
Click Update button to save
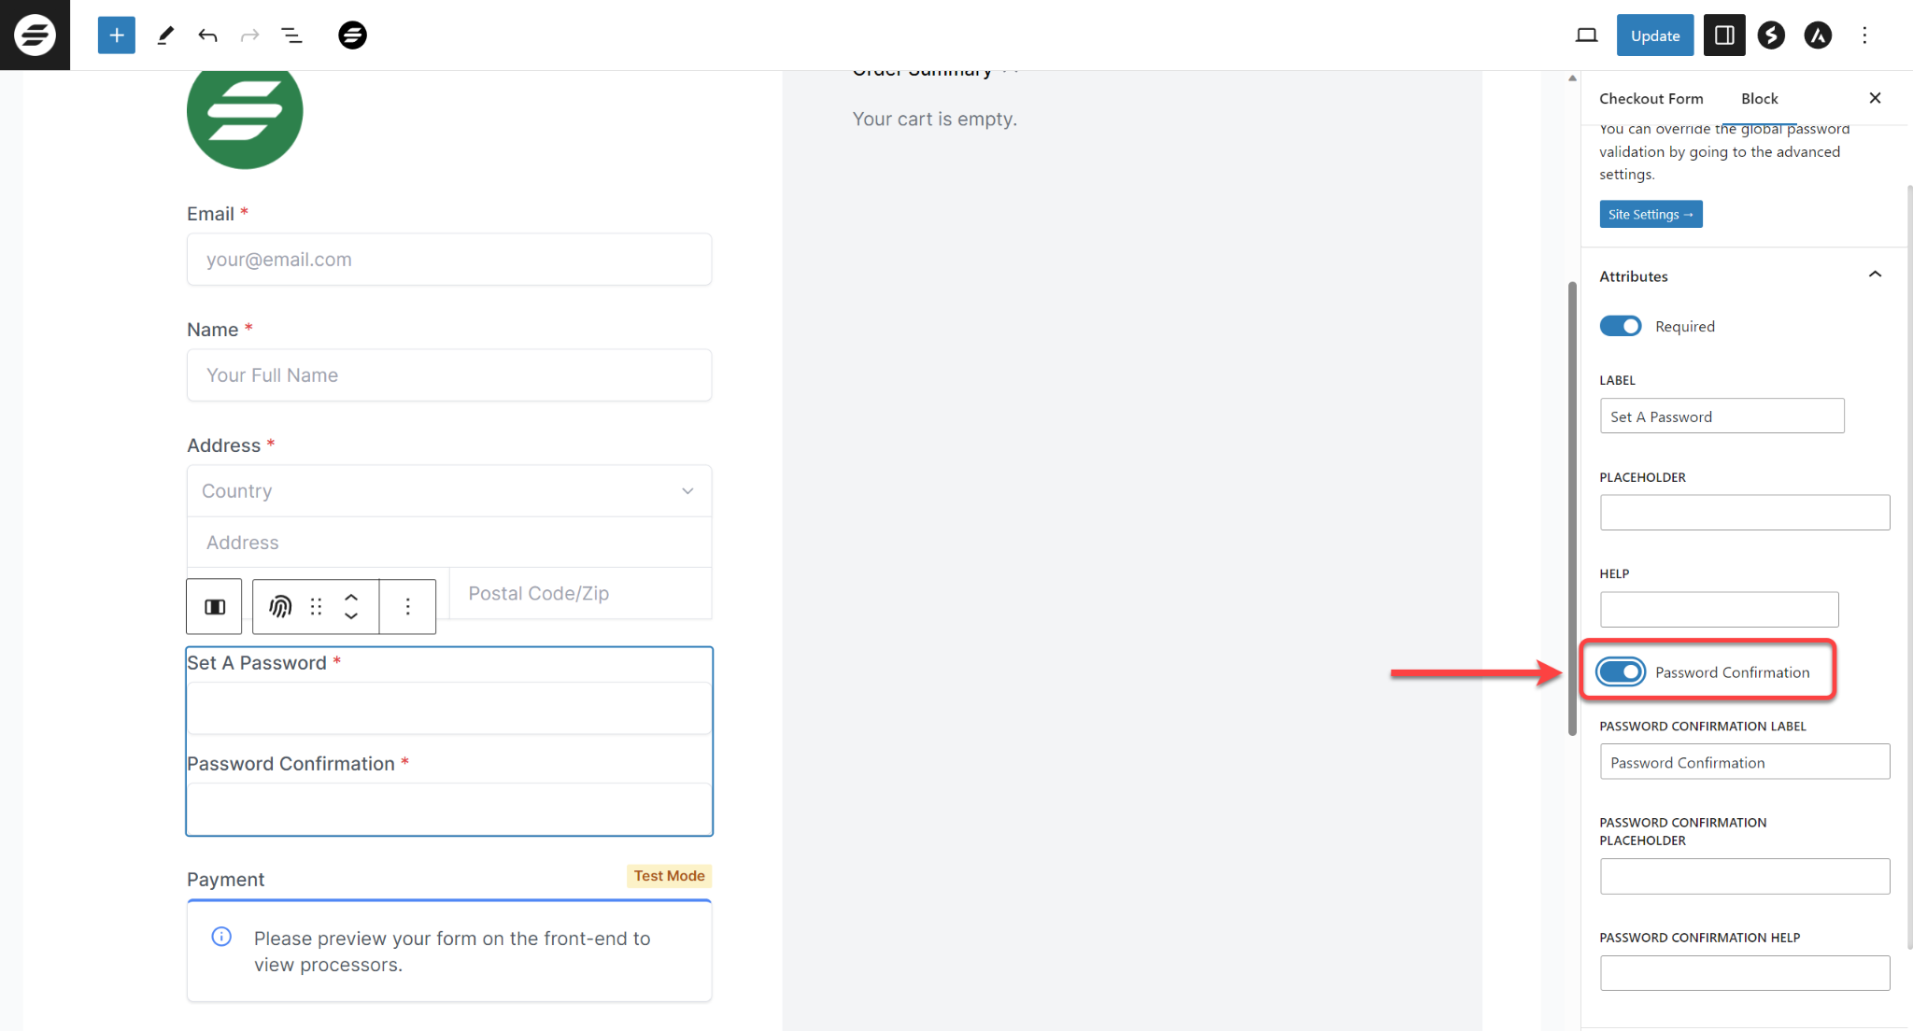coord(1652,35)
